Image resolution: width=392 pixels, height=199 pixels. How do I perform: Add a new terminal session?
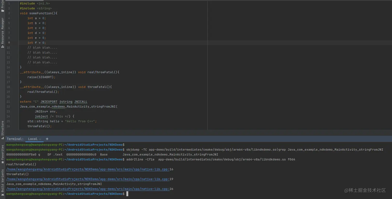47,139
